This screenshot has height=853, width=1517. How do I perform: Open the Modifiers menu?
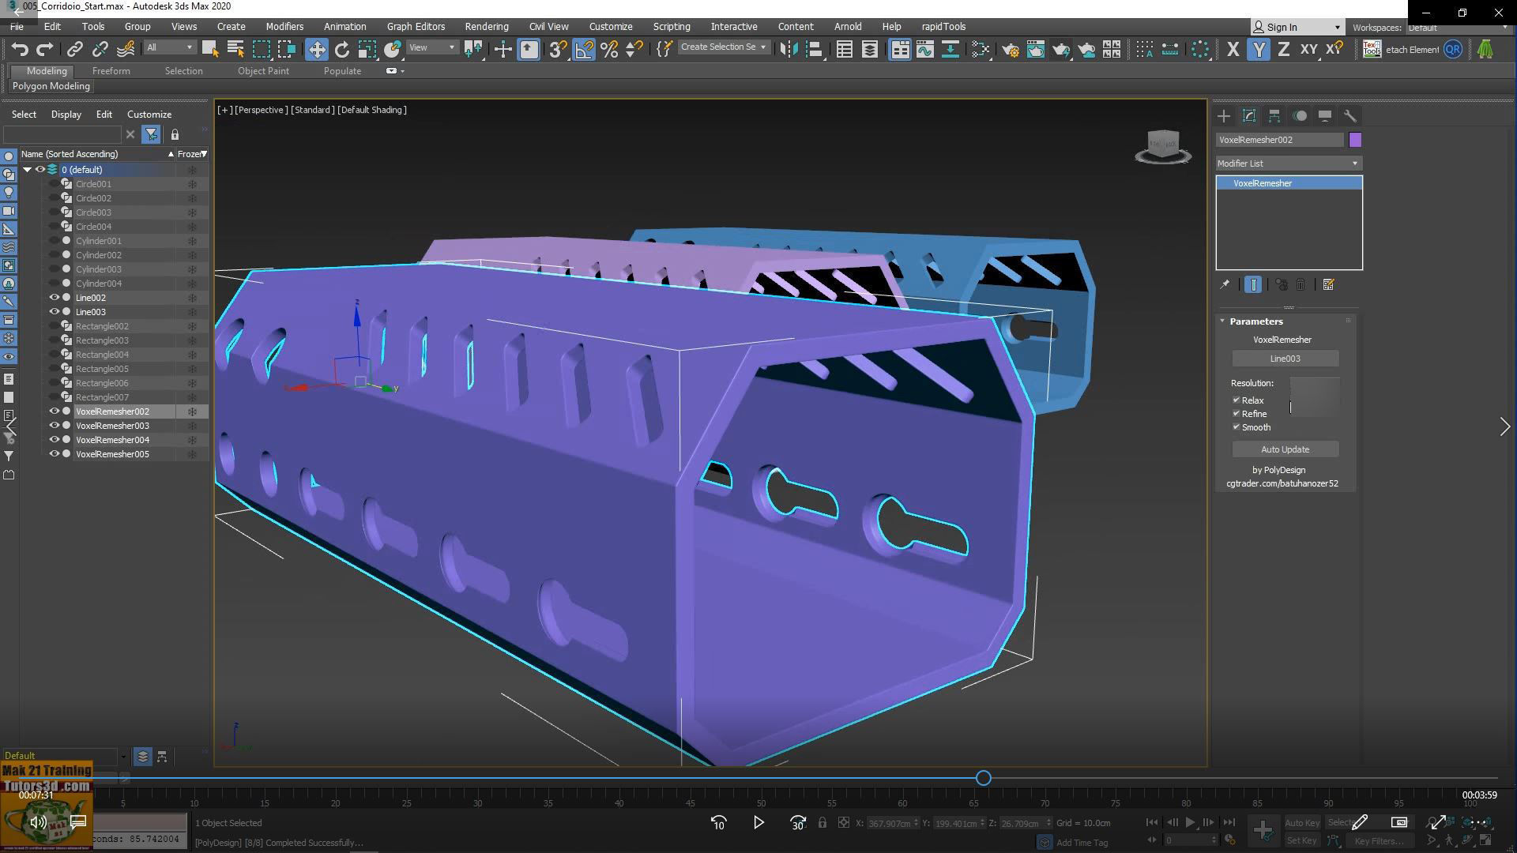point(284,26)
